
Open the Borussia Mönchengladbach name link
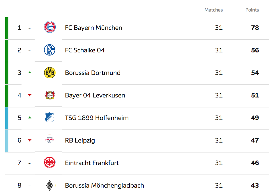point(104,186)
